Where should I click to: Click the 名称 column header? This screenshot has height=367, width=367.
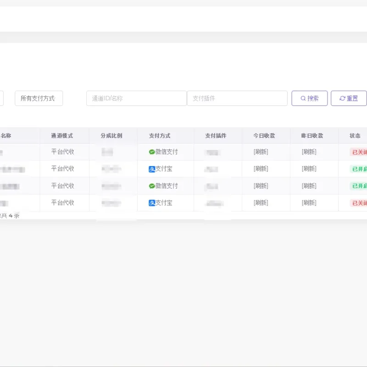click(x=6, y=136)
